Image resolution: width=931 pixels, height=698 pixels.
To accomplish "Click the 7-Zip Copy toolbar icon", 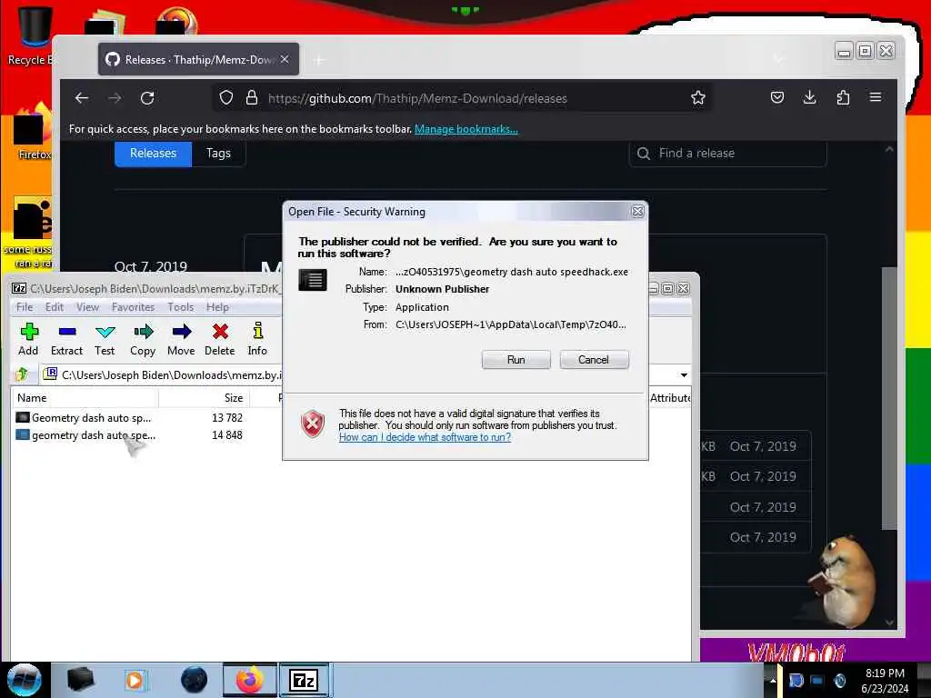I will [143, 339].
